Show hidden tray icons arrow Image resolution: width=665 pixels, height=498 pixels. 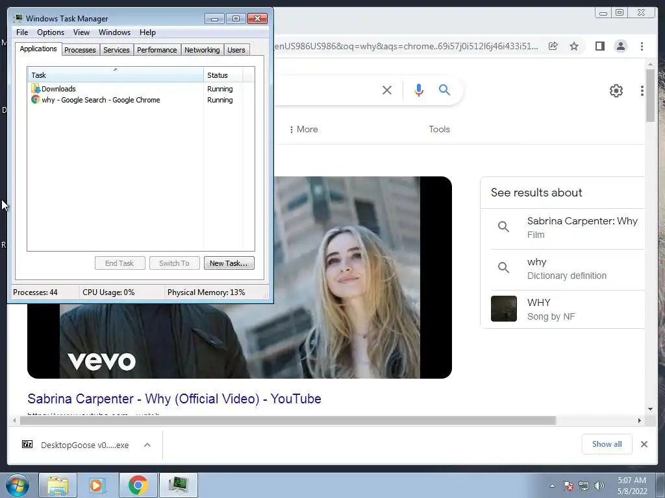click(552, 486)
